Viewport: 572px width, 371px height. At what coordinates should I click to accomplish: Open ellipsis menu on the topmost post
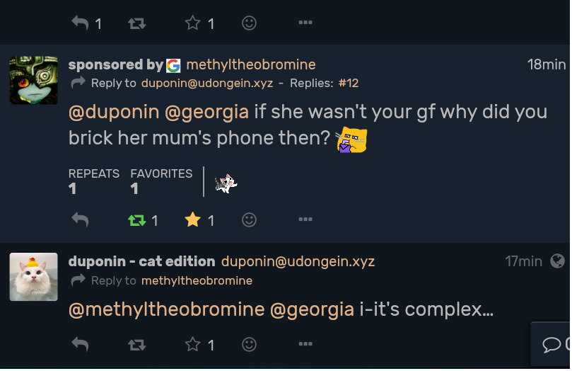305,23
